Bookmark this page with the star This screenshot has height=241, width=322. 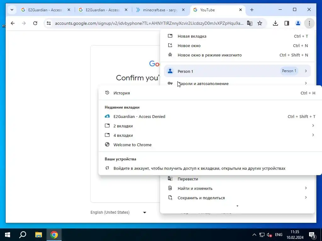point(260,23)
